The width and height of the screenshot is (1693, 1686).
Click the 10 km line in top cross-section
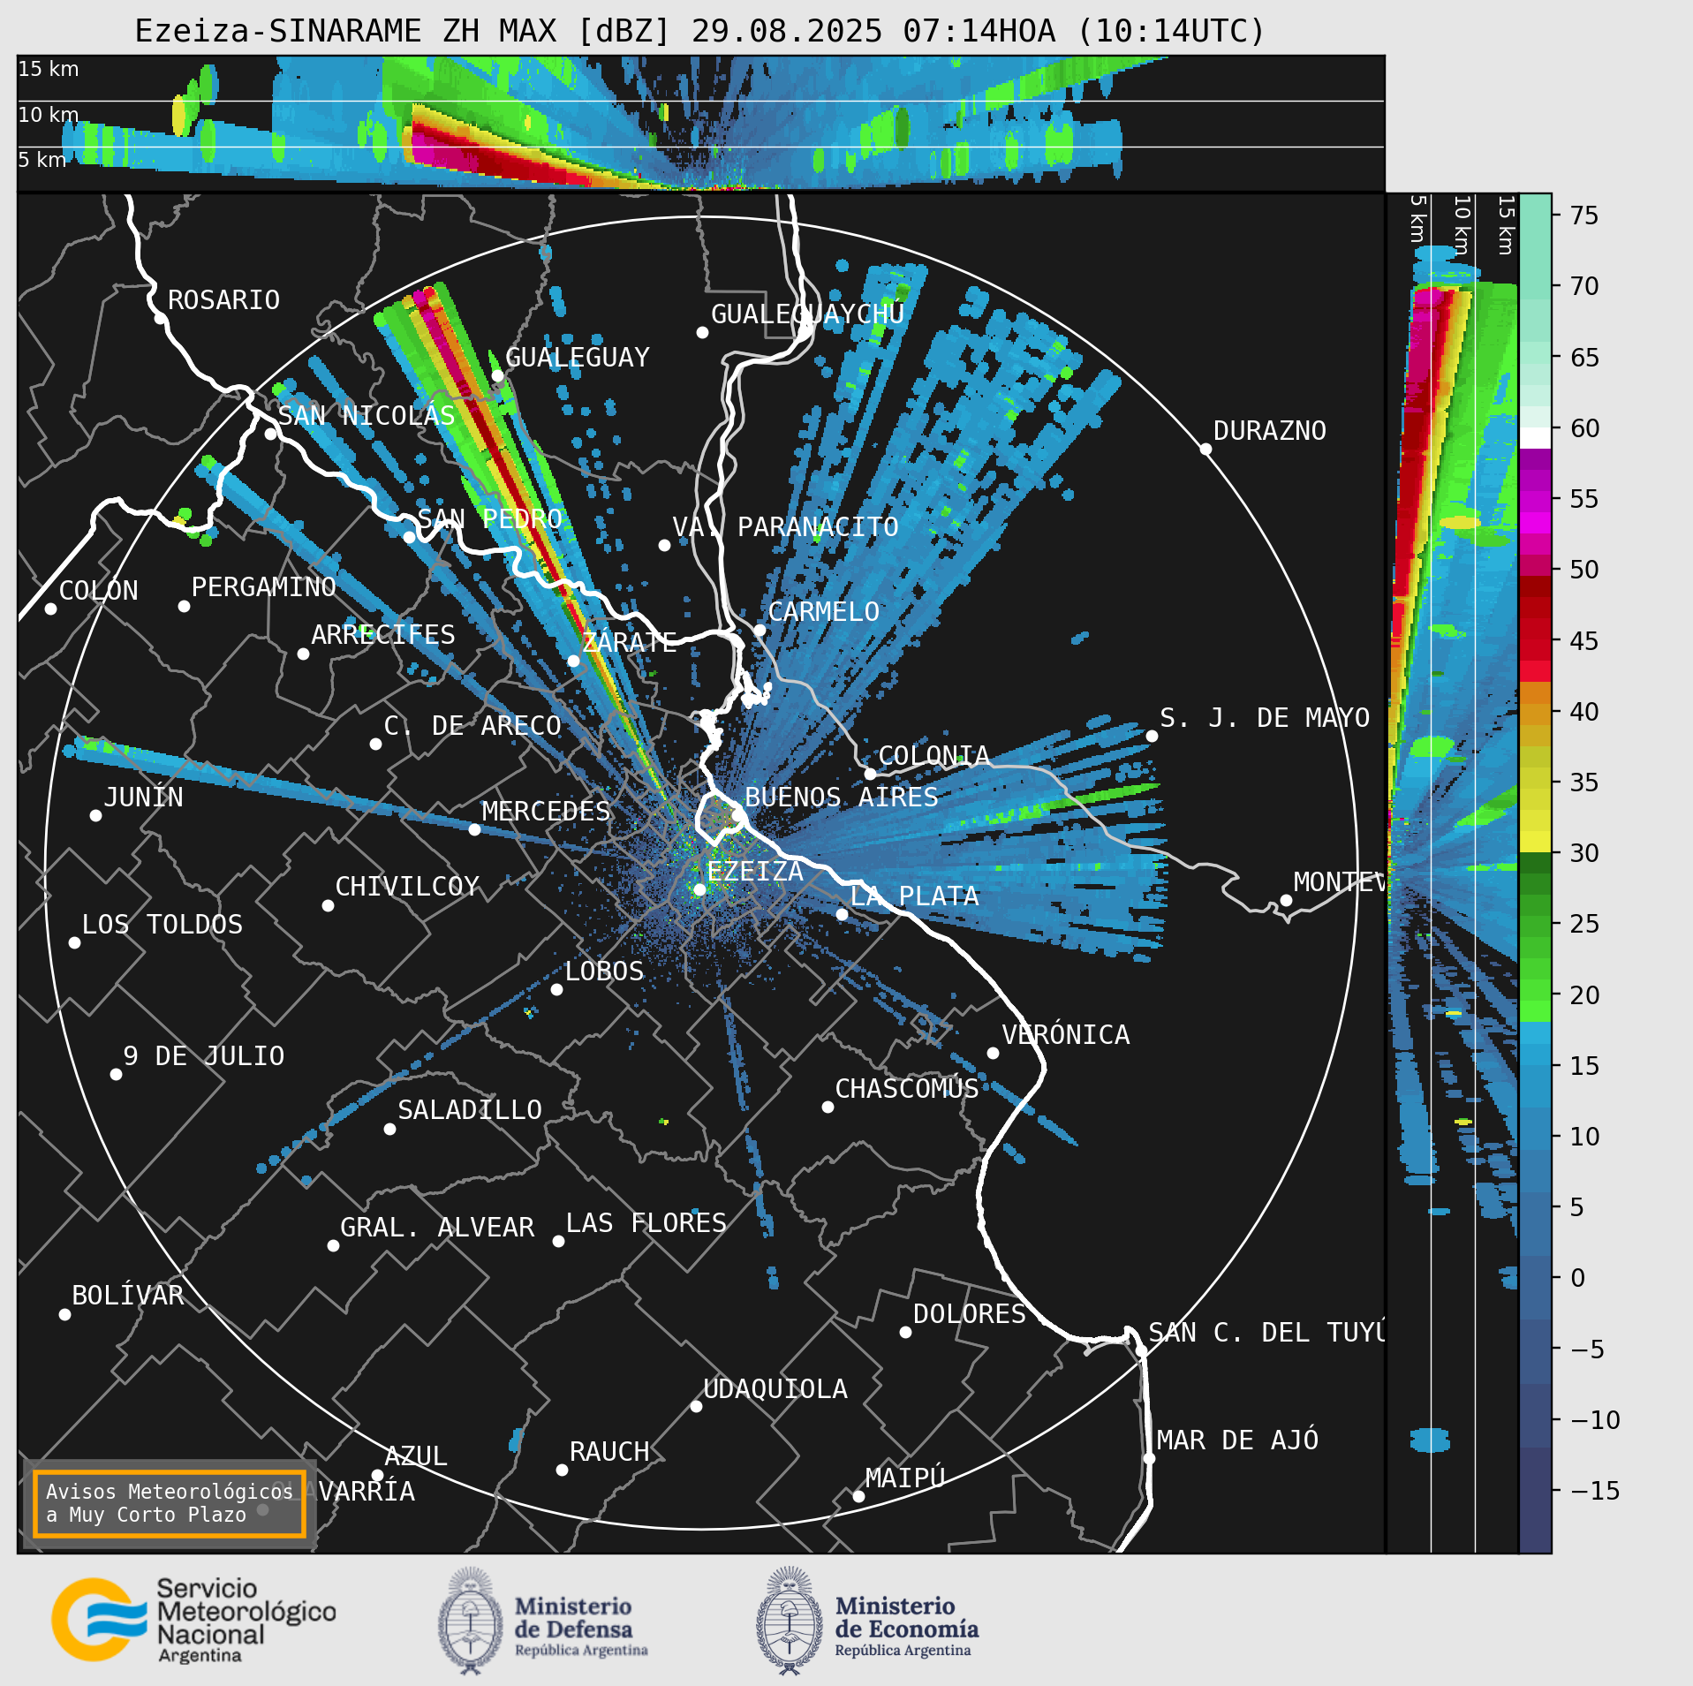[700, 101]
